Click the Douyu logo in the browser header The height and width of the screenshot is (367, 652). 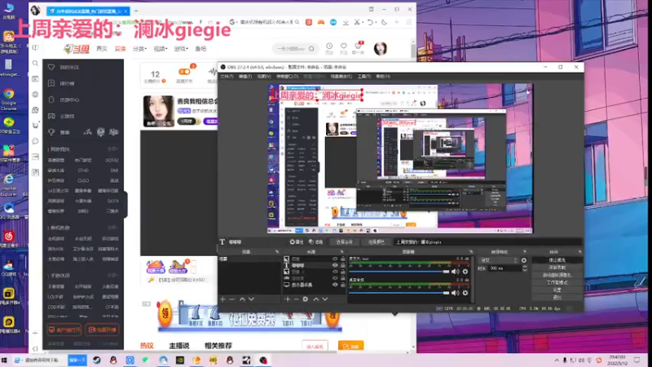coord(77,49)
